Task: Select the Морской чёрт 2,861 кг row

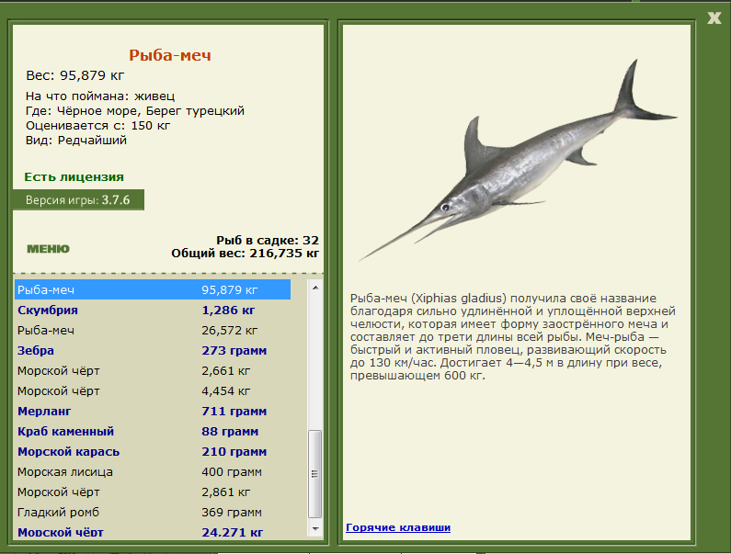Action: coord(153,492)
